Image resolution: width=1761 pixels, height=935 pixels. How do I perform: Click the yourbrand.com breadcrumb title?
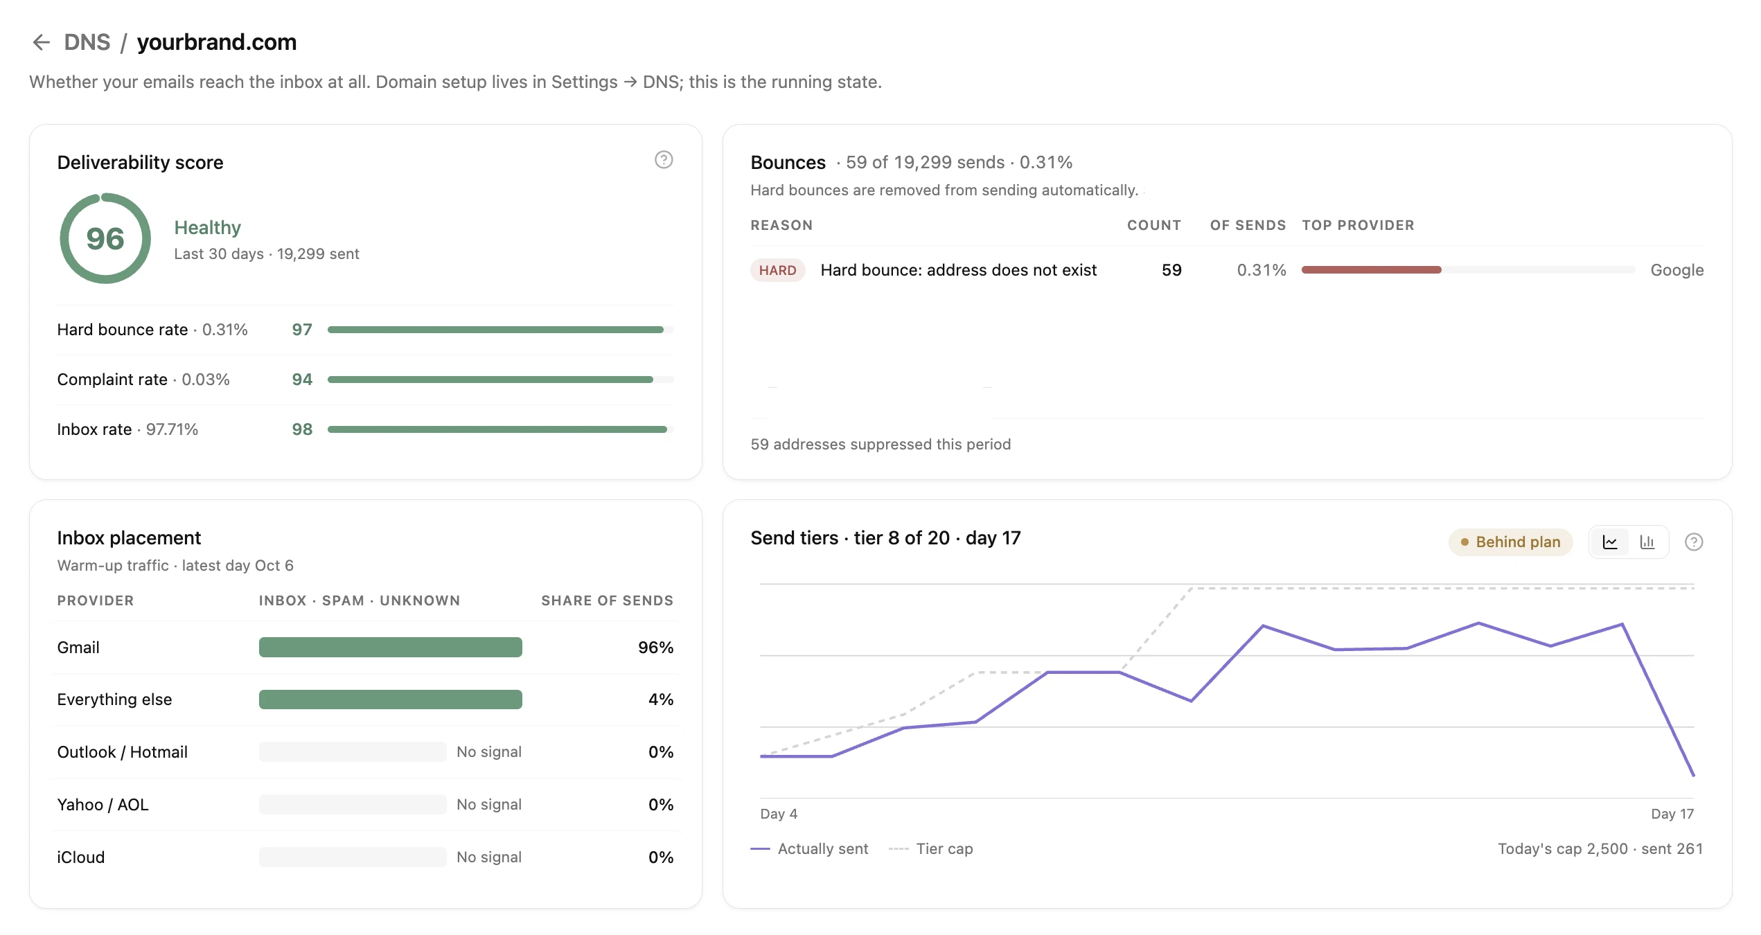pos(217,42)
